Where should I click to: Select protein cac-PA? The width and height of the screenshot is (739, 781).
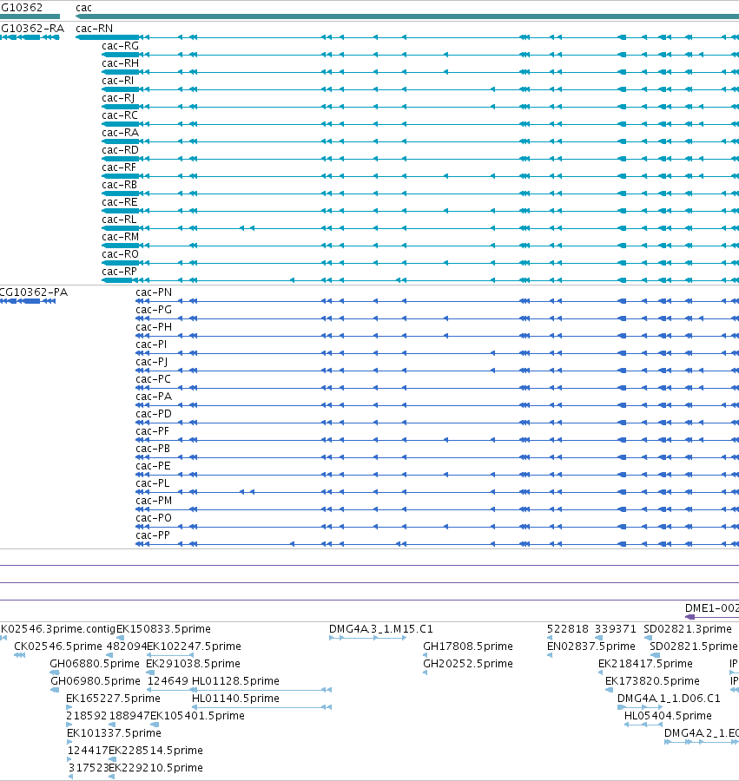[154, 397]
